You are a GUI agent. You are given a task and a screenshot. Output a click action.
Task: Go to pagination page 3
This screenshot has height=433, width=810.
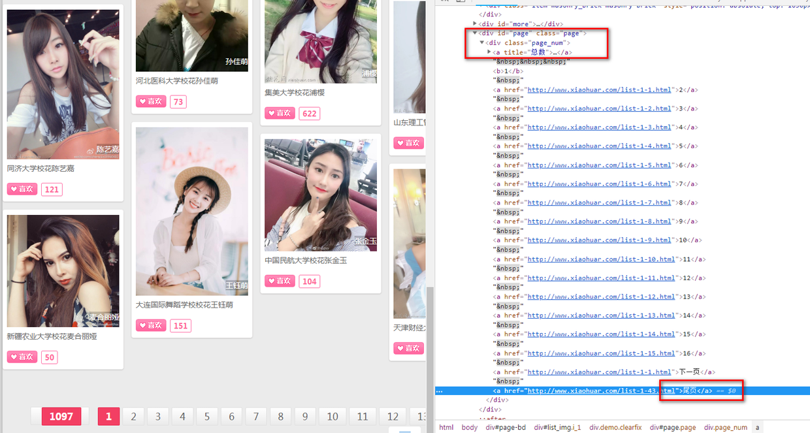(158, 417)
